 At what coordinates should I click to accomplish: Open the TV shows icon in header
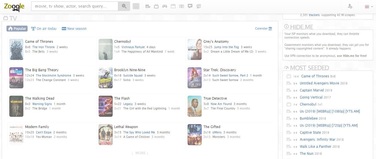pos(156,6)
